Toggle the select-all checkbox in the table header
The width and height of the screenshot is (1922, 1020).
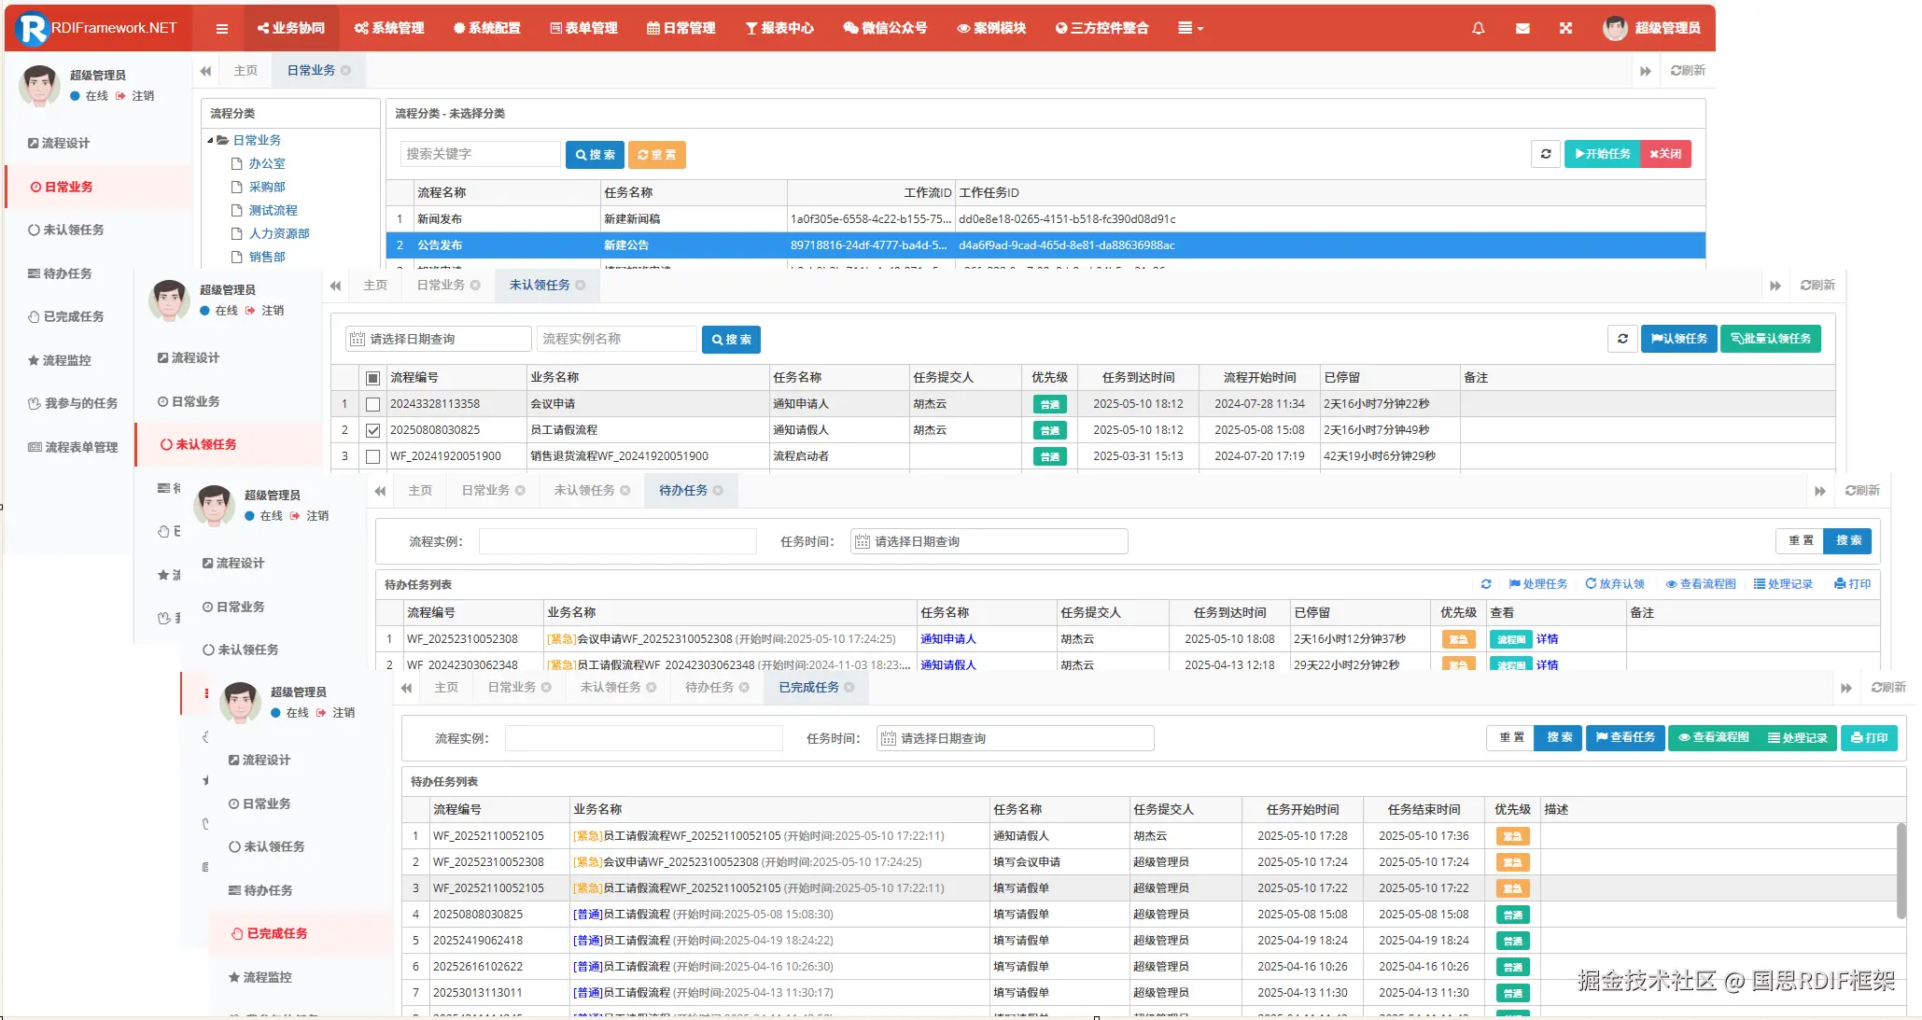pyautogui.click(x=373, y=378)
